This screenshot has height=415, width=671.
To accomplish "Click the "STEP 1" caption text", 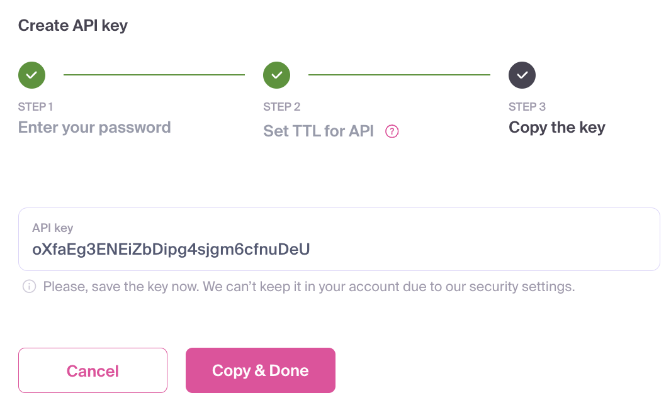I will (x=35, y=107).
